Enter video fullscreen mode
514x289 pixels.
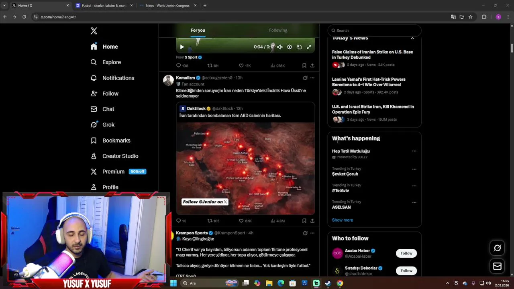309,47
